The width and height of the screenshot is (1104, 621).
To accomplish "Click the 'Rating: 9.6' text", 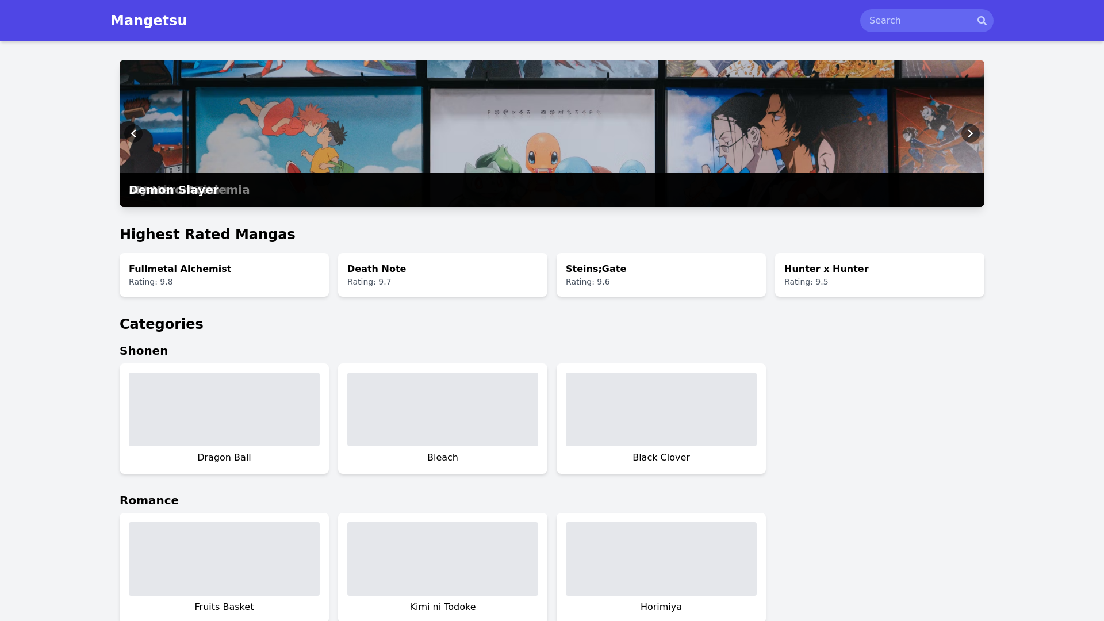I will (588, 282).
